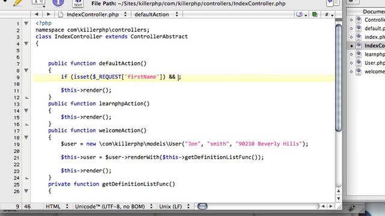The image size is (385, 216).
Task: Collapse learnphpAction fold triangle on line 14
Action: (x=26, y=110)
